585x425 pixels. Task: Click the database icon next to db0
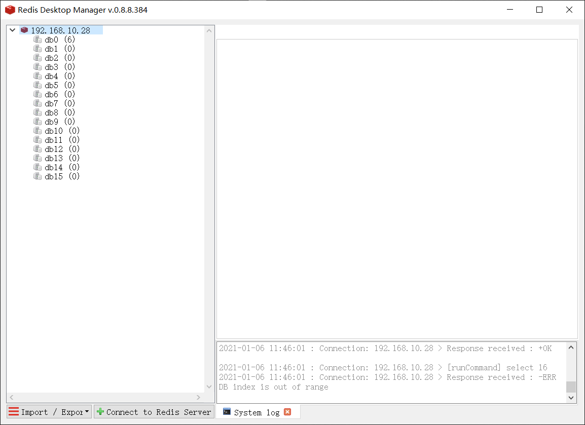(38, 39)
